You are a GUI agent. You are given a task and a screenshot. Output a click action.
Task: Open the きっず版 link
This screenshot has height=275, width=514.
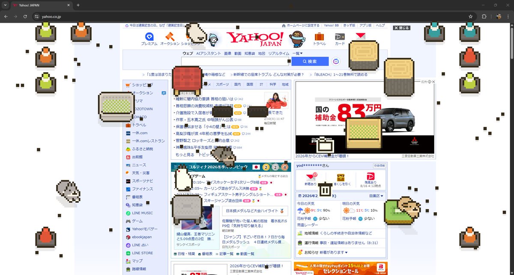(350, 26)
